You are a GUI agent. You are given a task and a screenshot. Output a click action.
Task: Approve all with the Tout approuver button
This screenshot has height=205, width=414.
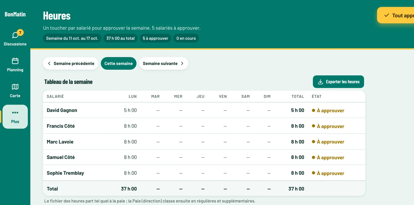[x=396, y=15]
